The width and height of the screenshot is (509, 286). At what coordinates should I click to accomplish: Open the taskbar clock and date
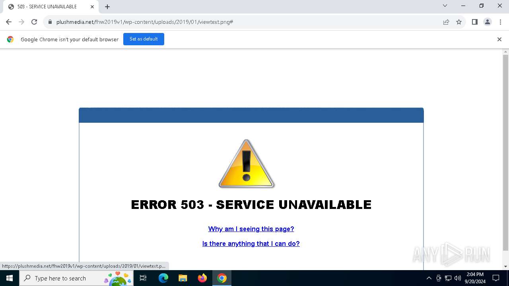[x=475, y=278]
